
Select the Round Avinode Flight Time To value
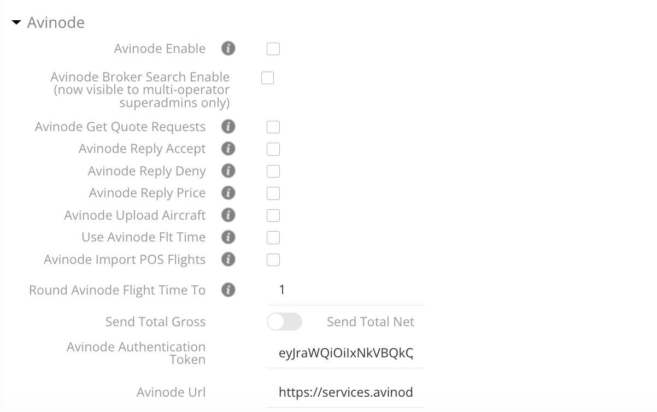point(344,290)
